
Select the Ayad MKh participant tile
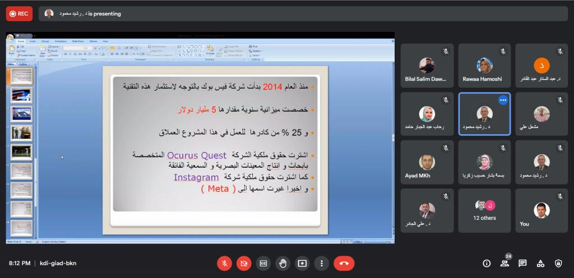(x=426, y=162)
